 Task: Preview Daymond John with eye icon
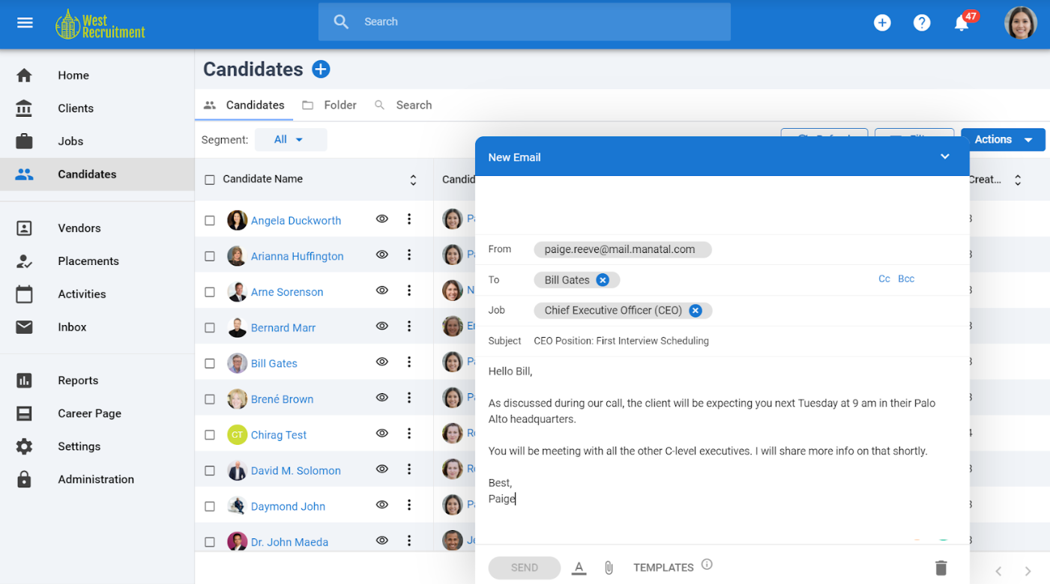point(382,505)
